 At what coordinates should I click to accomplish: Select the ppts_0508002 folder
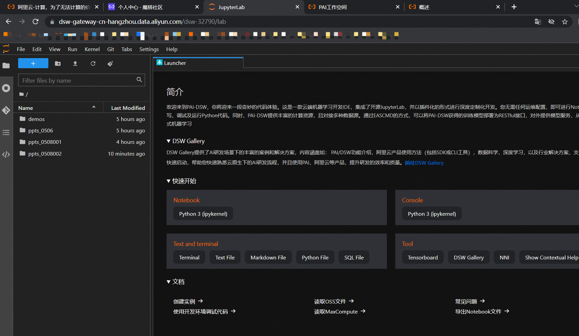click(82, 154)
